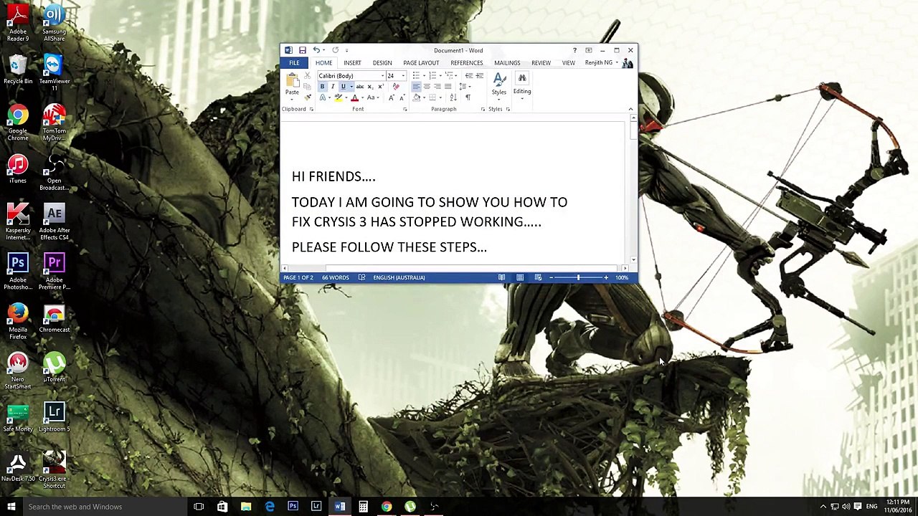Viewport: 918px width, 516px height.
Task: Click the Cut scissors icon
Action: (307, 76)
